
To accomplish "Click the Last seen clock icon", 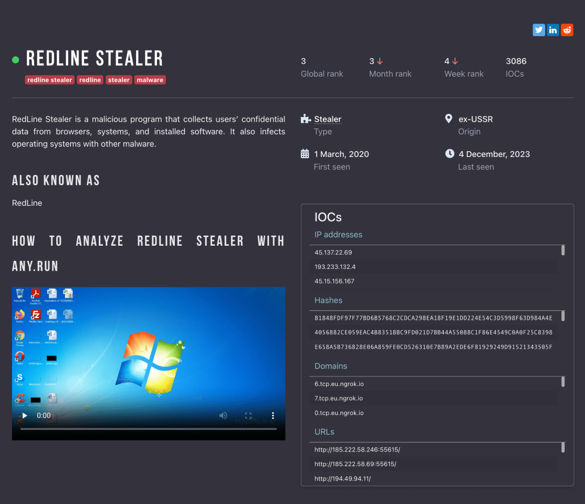I will [x=450, y=154].
